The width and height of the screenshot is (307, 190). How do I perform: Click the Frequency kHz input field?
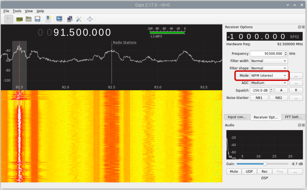tap(267, 54)
